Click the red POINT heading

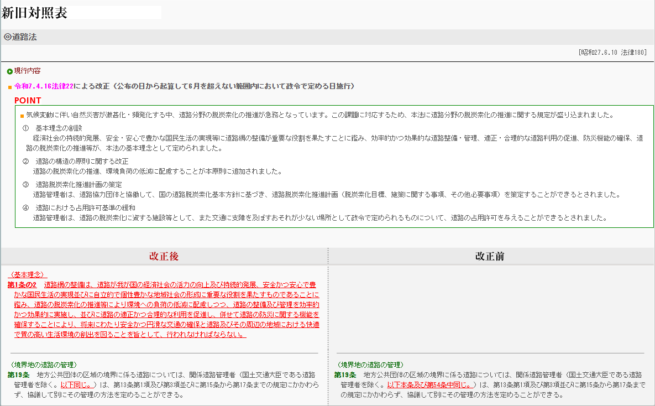coord(28,100)
